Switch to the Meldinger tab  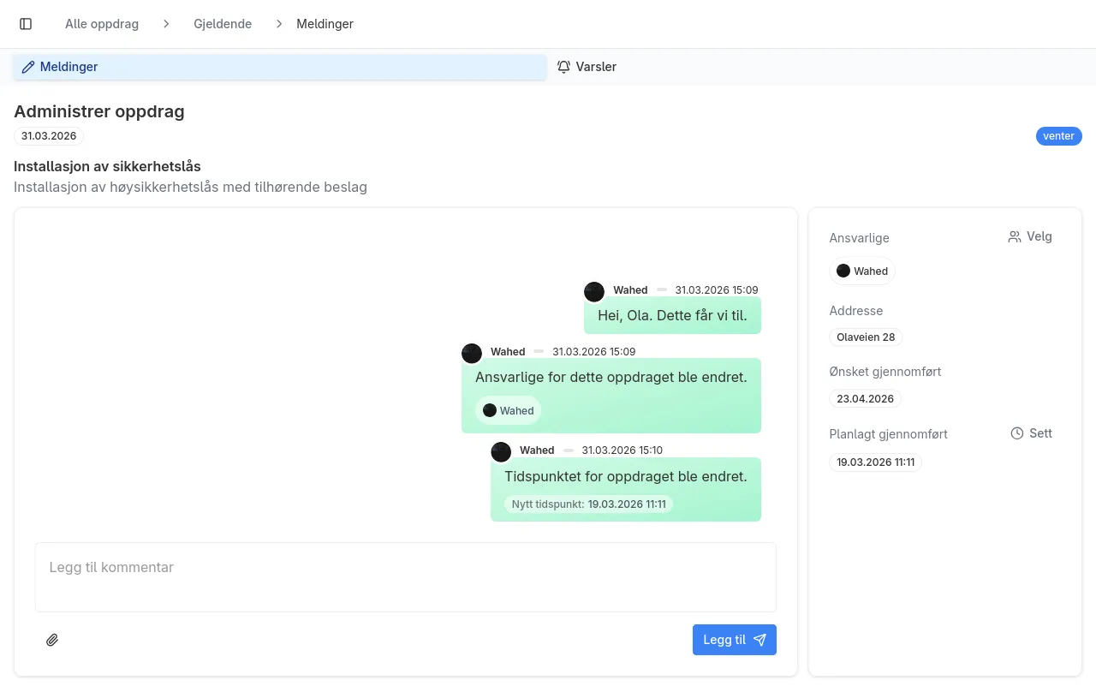(279, 67)
